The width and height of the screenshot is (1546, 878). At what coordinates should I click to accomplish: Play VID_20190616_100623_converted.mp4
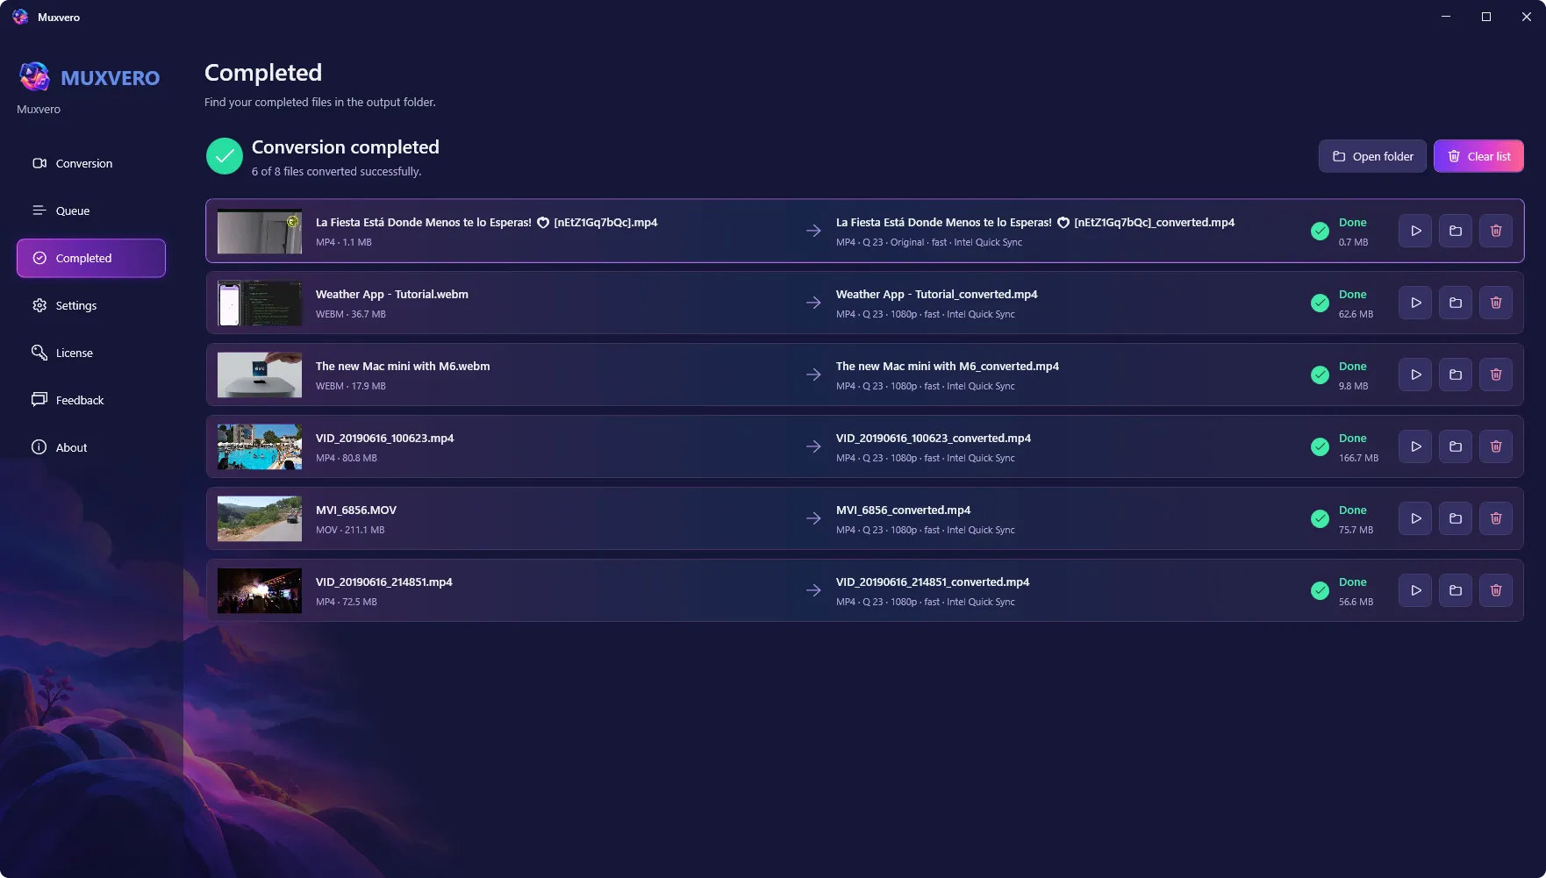tap(1415, 446)
